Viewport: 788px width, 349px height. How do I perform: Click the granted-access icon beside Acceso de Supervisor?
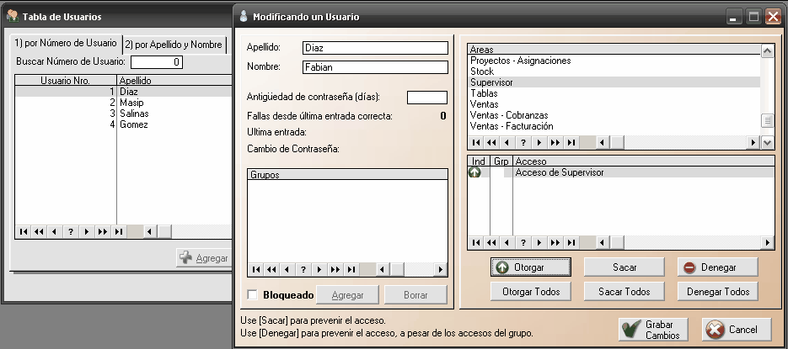pyautogui.click(x=474, y=172)
